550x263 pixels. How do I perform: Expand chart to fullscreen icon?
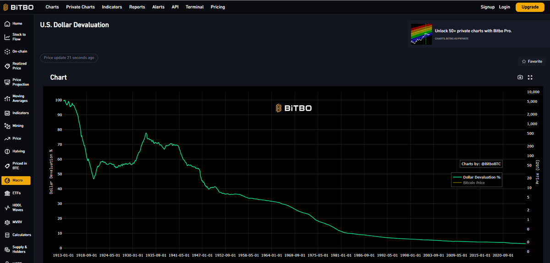(530, 77)
